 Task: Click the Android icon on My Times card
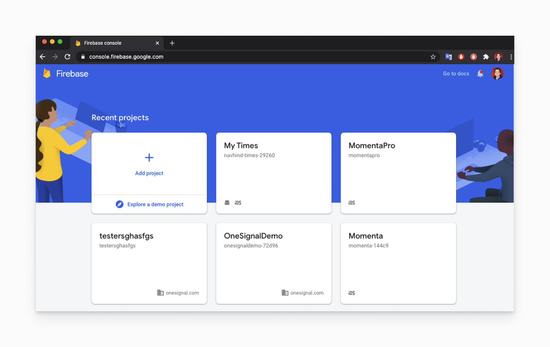227,202
